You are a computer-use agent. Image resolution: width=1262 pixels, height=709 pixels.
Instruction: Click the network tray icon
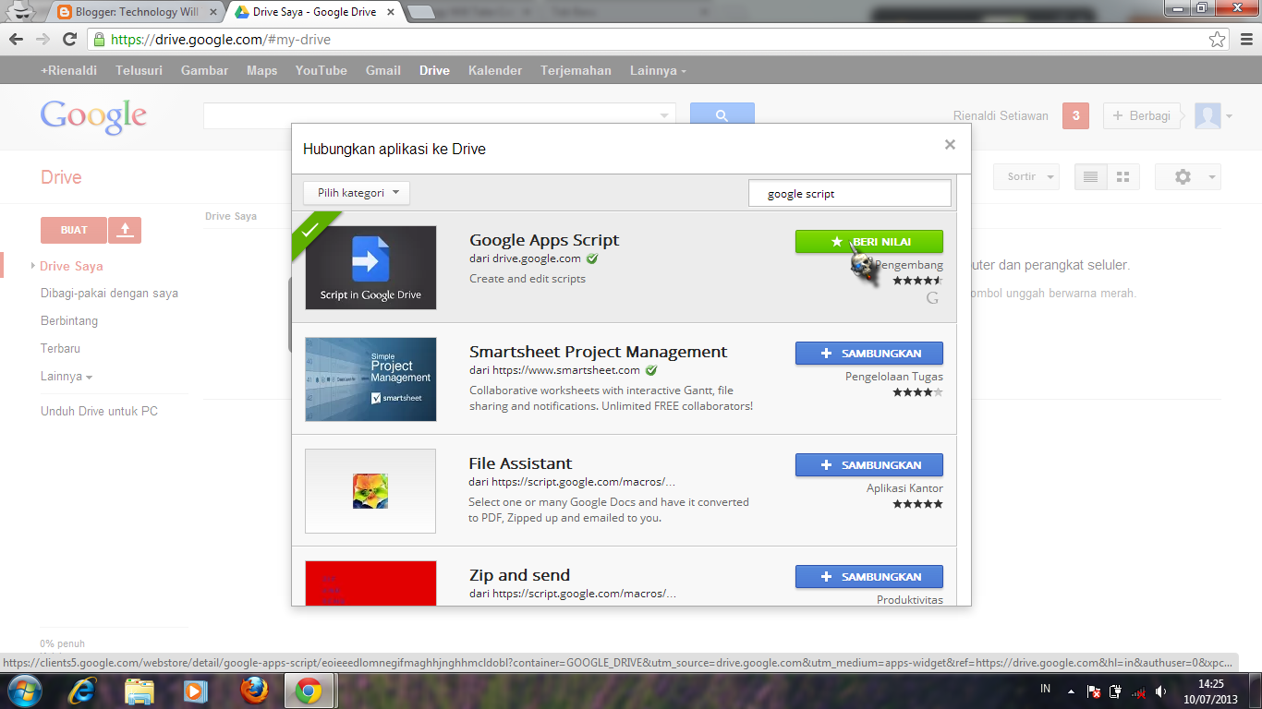tap(1139, 691)
